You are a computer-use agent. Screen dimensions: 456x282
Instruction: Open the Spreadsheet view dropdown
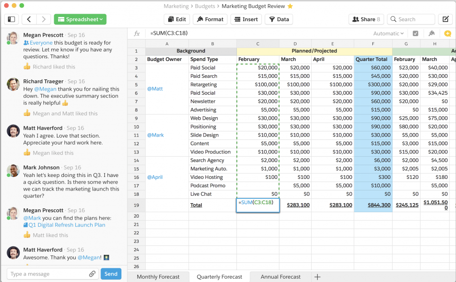click(80, 19)
